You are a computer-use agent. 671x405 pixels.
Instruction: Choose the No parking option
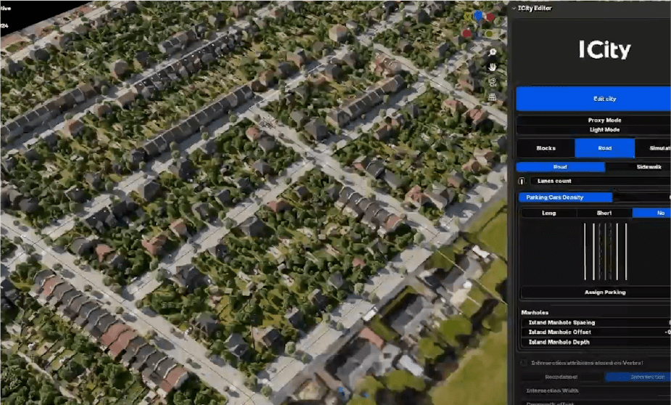(x=655, y=213)
